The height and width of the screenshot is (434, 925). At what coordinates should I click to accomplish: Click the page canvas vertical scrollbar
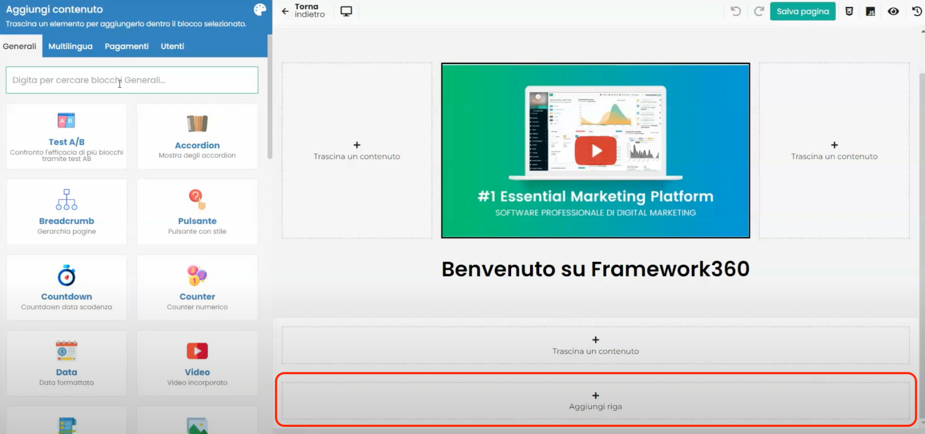click(x=922, y=245)
